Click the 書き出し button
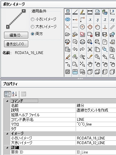 [x=16, y=44]
